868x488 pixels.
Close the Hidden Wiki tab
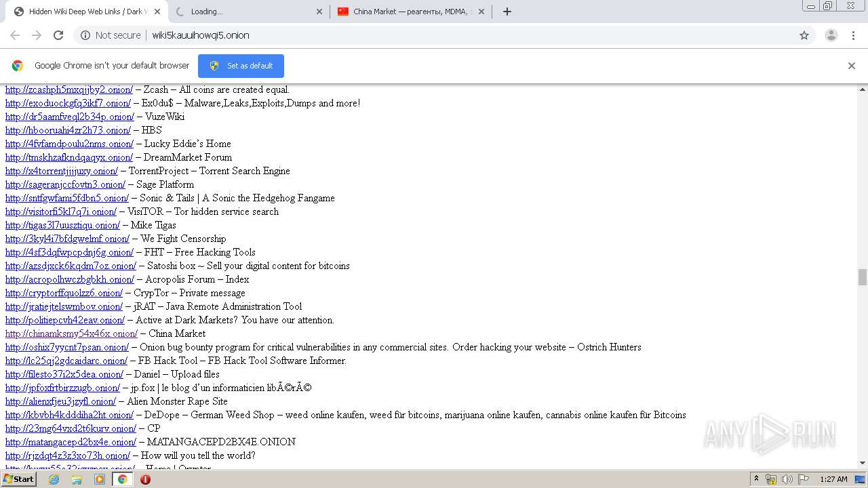coord(157,12)
